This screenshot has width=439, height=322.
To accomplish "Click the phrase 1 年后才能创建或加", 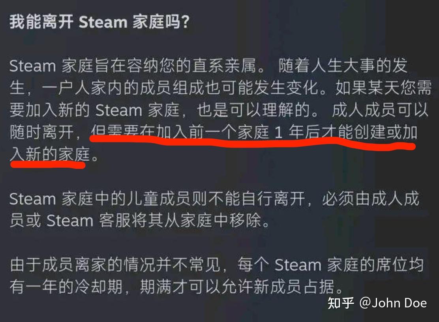I will (x=346, y=132).
